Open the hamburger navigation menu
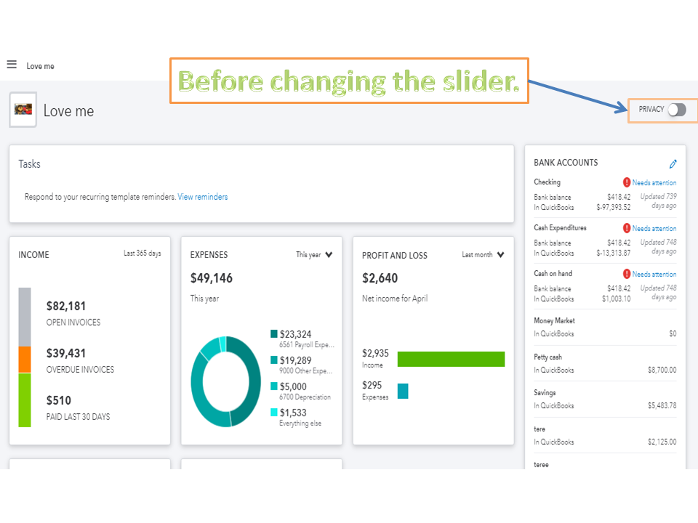698x523 pixels. (x=12, y=65)
